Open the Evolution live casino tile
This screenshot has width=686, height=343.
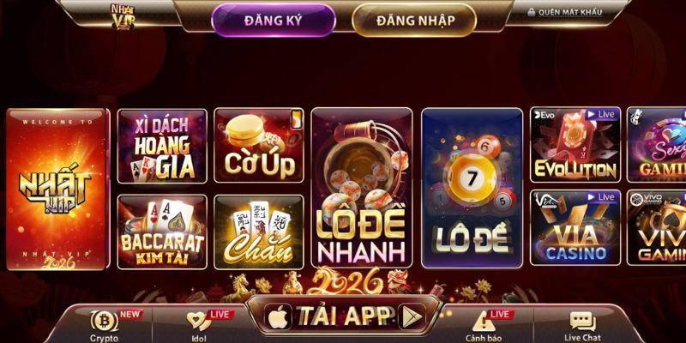click(x=575, y=145)
